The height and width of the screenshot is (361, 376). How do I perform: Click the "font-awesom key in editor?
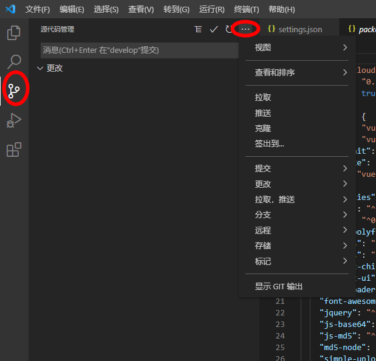pos(347,301)
